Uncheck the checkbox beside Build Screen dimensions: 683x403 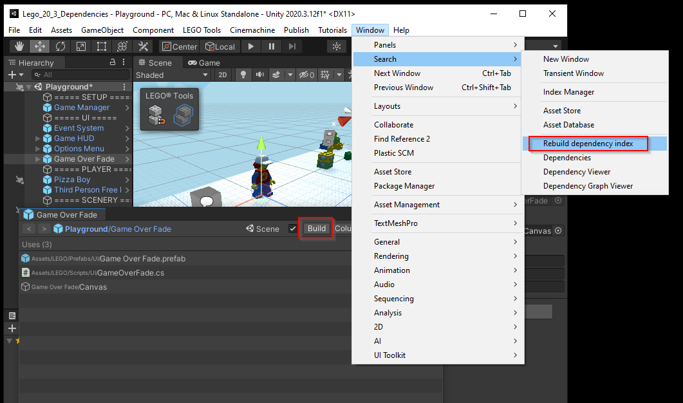[x=293, y=229]
